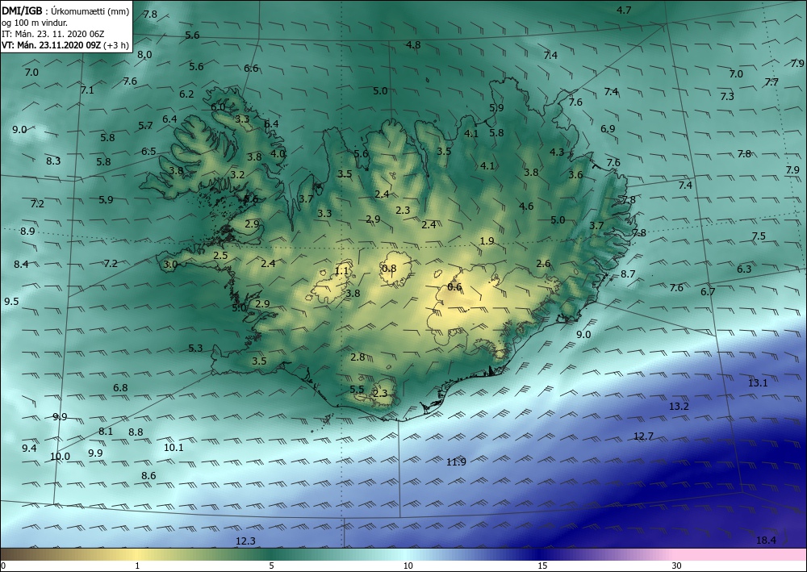Click the 9.4 value near the left edge
Screen dimensions: 807x572
click(29, 448)
